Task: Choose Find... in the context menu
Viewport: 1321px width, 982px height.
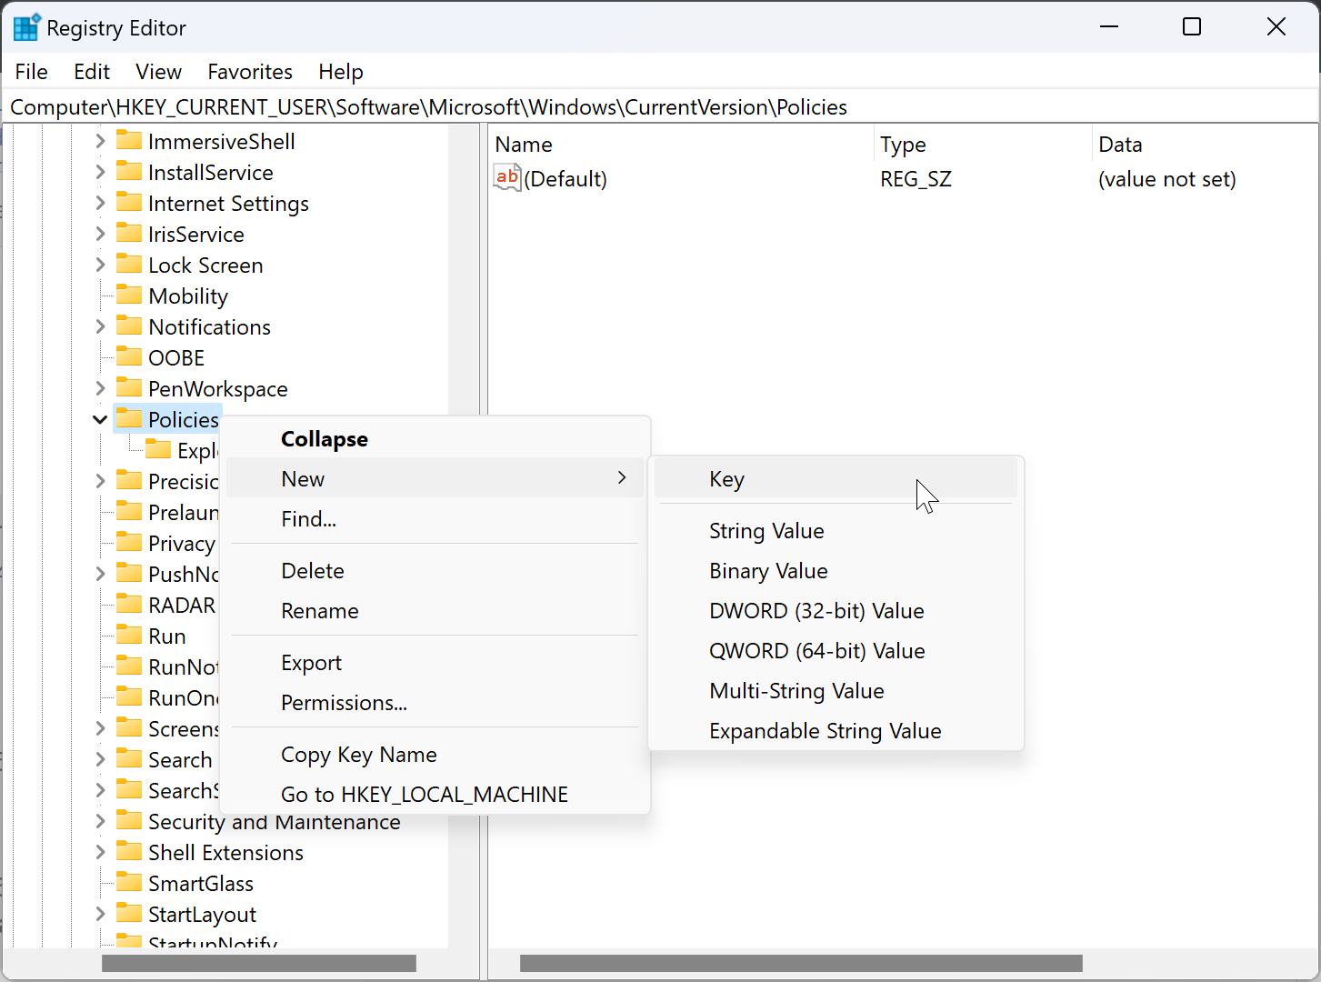Action: pyautogui.click(x=435, y=518)
